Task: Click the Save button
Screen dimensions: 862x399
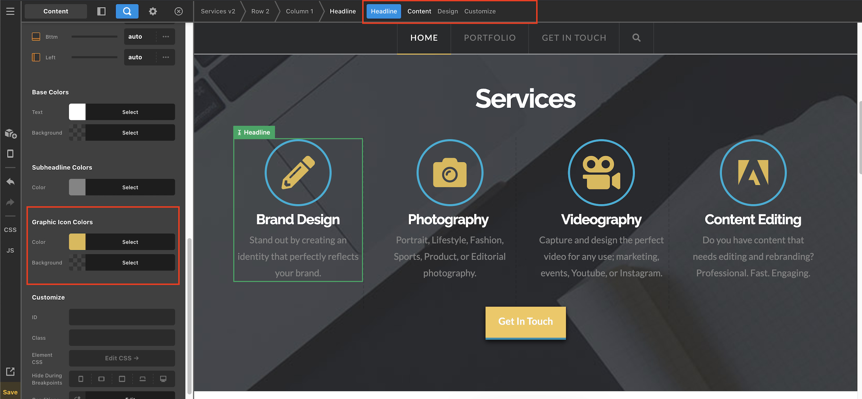Action: 10,392
